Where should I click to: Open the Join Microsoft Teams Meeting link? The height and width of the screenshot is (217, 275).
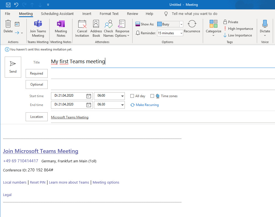tap(41, 151)
